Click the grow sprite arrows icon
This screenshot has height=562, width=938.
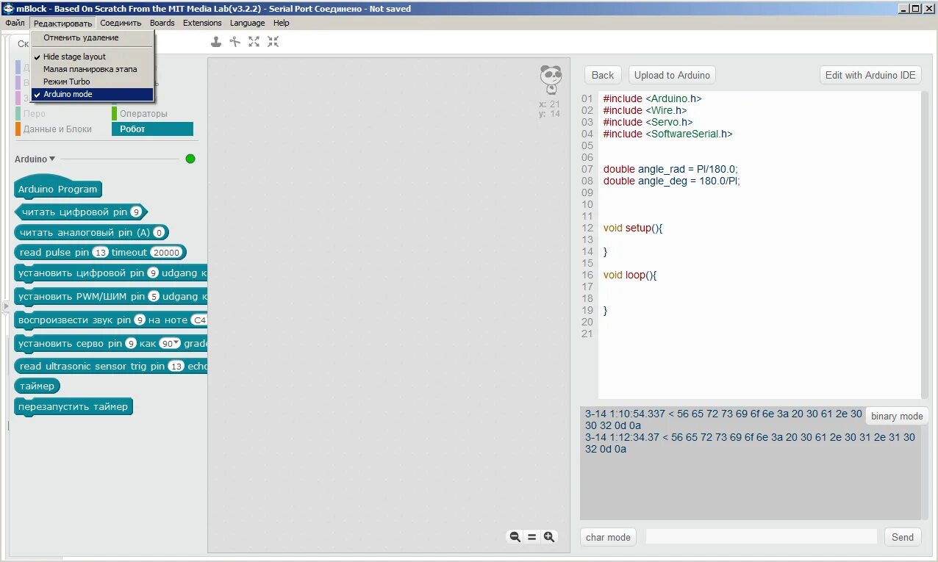[x=254, y=42]
